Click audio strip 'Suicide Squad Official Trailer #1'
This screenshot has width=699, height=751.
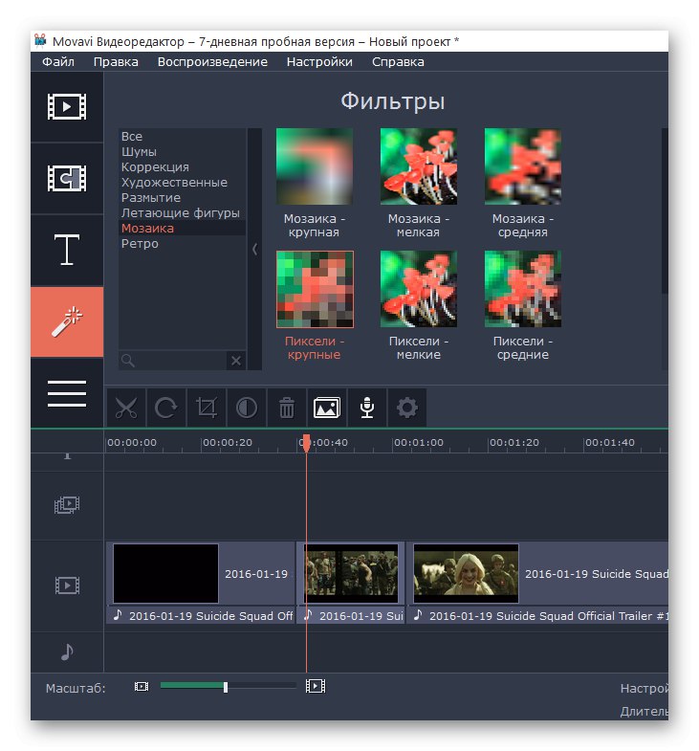tap(537, 615)
